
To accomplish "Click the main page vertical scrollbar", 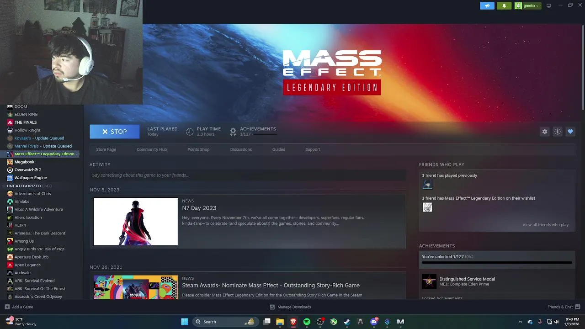I will click(583, 68).
